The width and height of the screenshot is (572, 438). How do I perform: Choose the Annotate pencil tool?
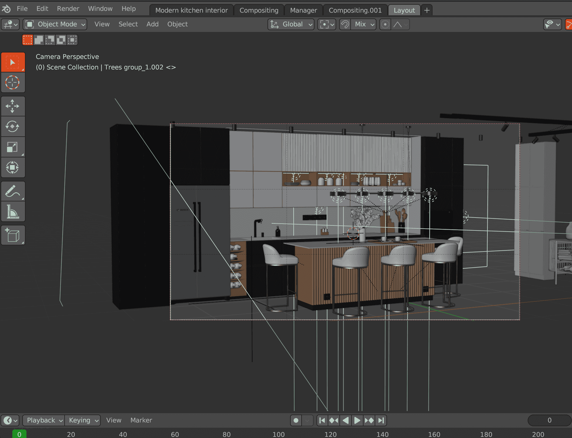click(13, 191)
